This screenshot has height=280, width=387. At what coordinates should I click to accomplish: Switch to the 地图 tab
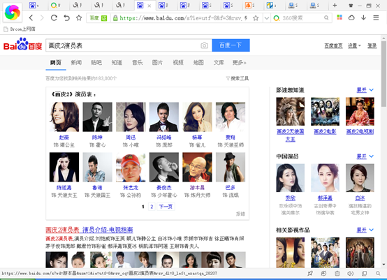198,63
